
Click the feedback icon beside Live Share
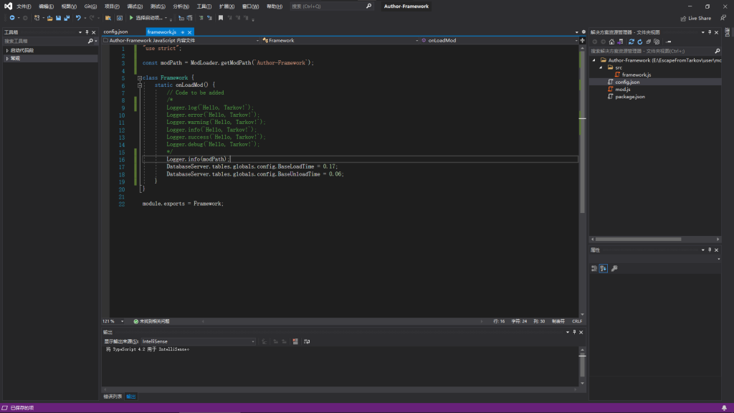[x=723, y=18]
